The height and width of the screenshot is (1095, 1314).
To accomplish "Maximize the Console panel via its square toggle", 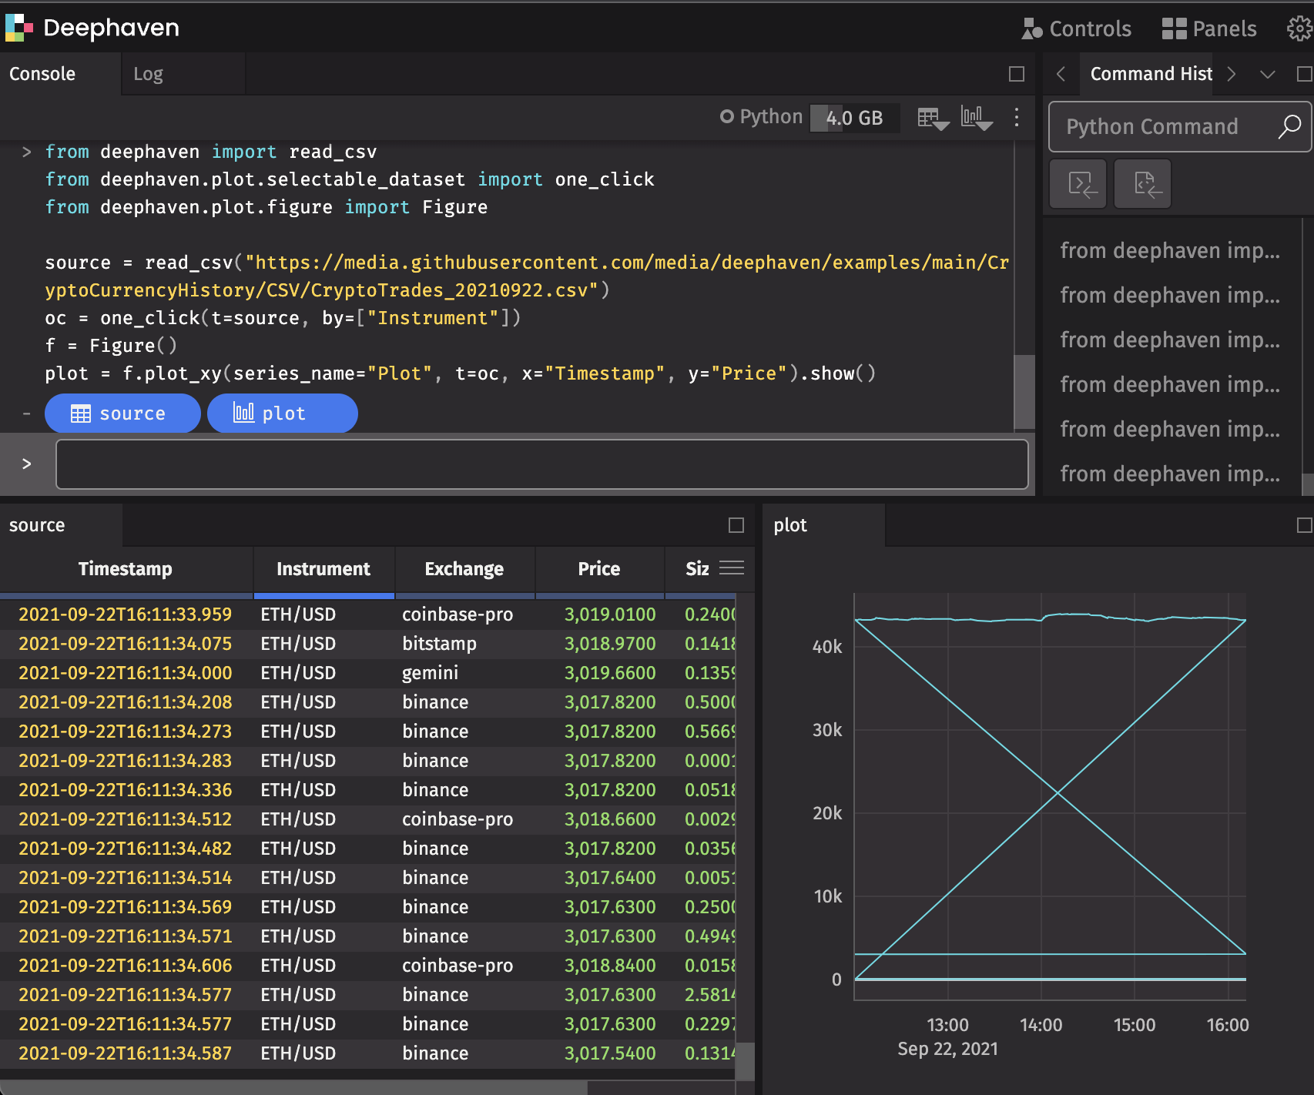I will click(x=1016, y=74).
